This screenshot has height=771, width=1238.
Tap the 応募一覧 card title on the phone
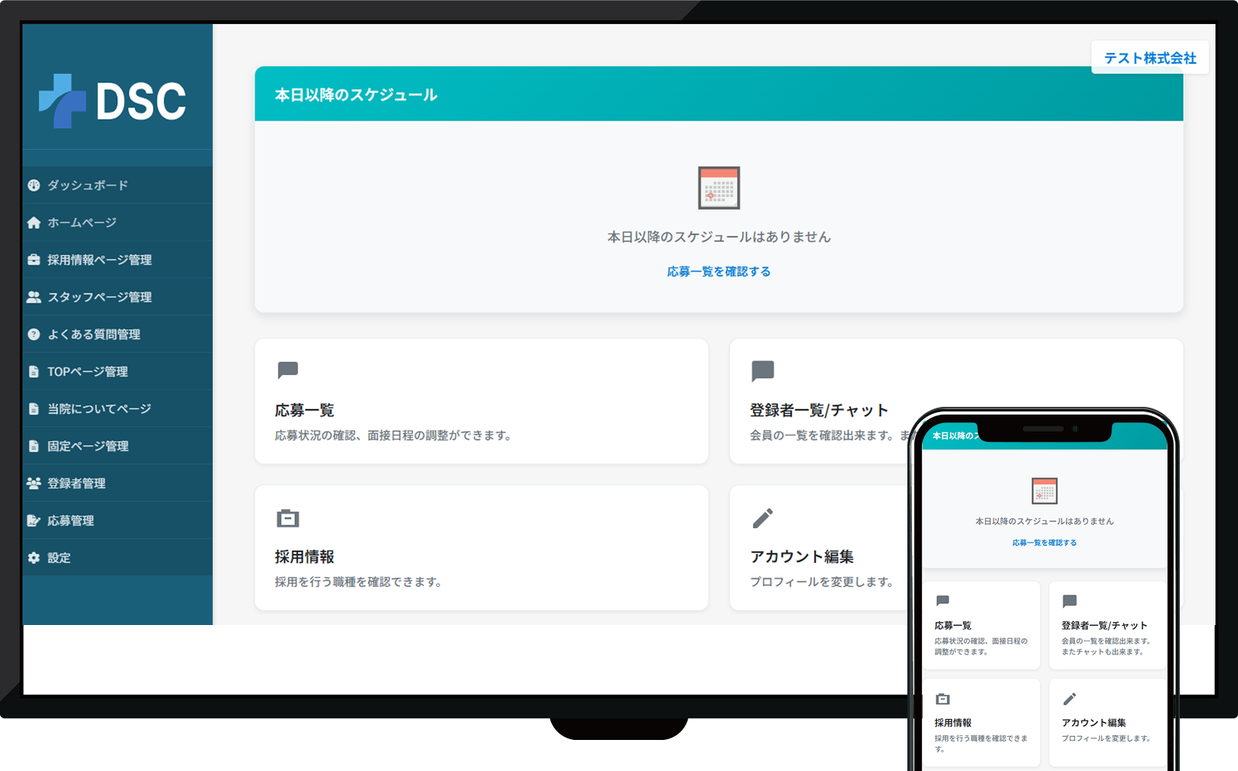coord(953,625)
